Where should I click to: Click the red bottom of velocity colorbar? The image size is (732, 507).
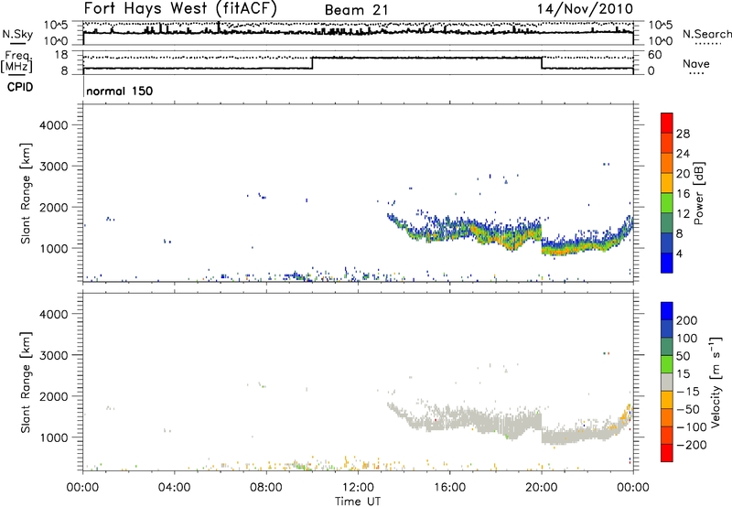click(667, 453)
